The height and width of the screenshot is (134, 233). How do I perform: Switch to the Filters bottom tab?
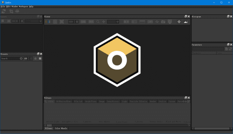click(49, 128)
